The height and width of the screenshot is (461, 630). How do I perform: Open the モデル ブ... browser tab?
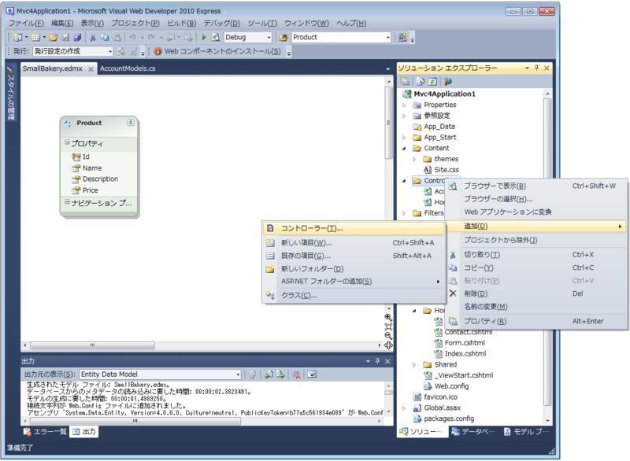click(526, 432)
